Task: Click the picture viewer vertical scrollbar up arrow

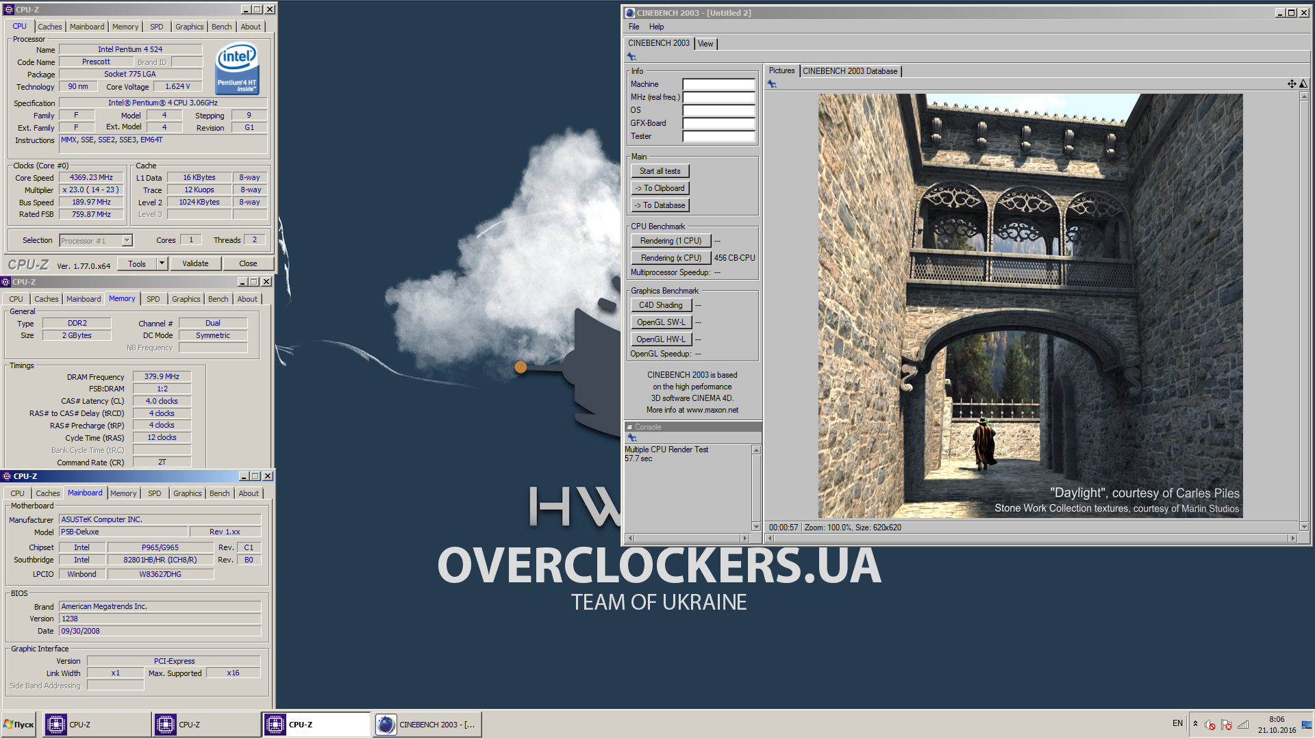Action: [x=1304, y=96]
